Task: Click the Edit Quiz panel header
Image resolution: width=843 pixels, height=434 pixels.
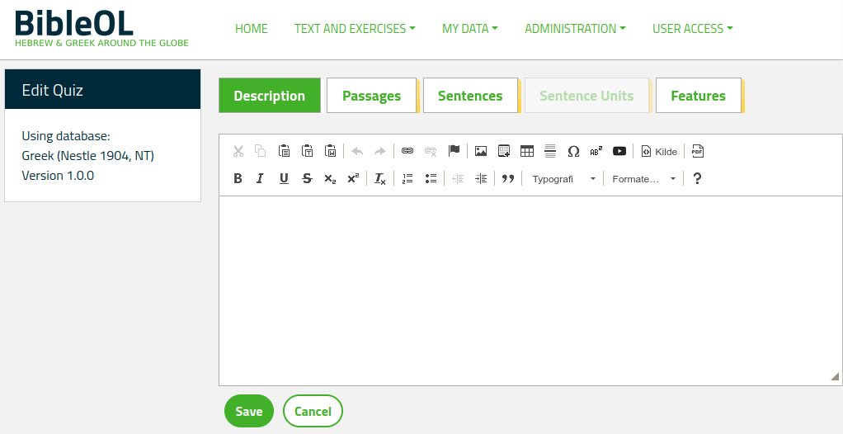Action: 102,89
